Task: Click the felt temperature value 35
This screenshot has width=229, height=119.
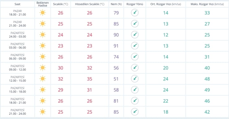Action: (x=89, y=79)
